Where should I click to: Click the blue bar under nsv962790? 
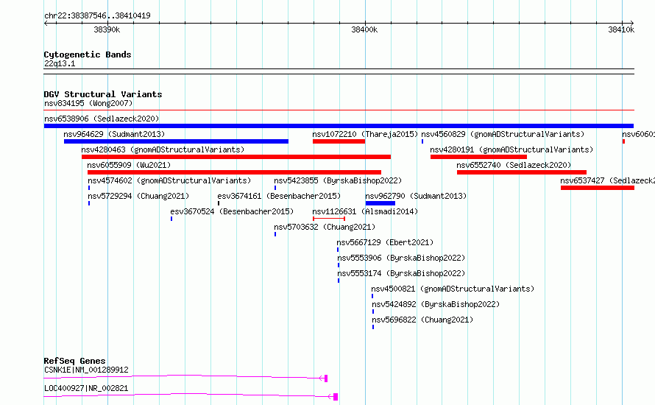tap(380, 203)
